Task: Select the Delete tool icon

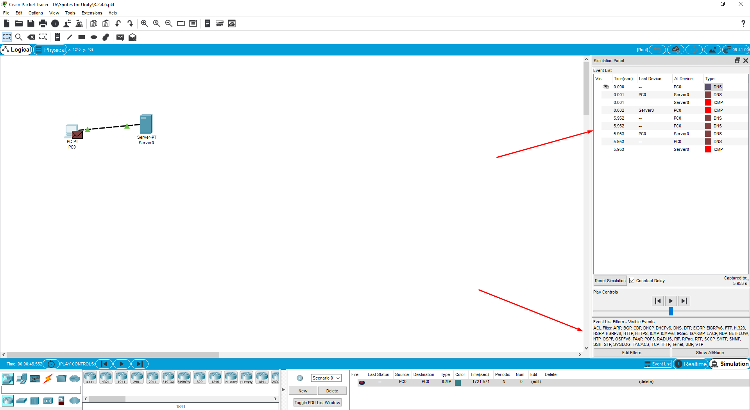Action: click(31, 37)
